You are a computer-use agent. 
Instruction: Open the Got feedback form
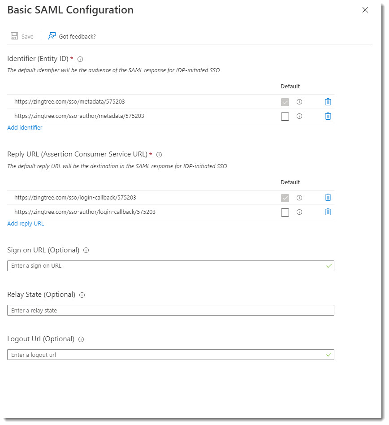[71, 36]
